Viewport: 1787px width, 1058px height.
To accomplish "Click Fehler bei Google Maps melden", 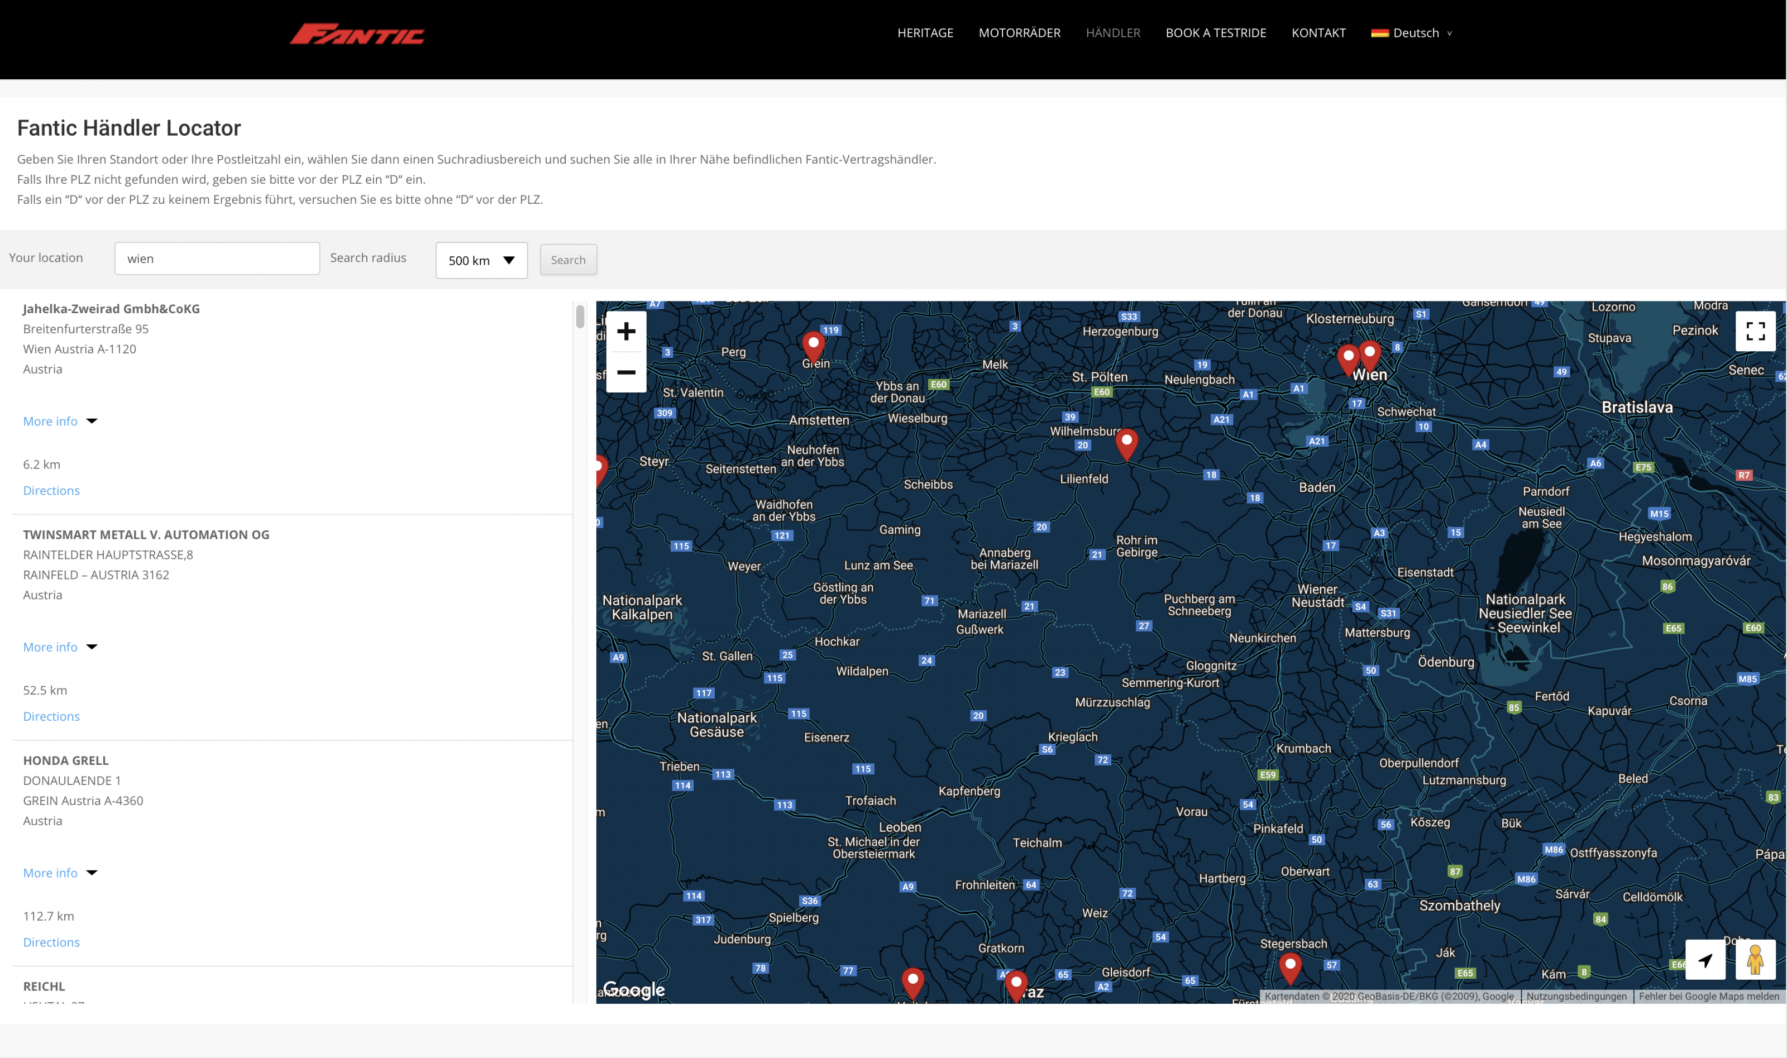I will click(1709, 997).
